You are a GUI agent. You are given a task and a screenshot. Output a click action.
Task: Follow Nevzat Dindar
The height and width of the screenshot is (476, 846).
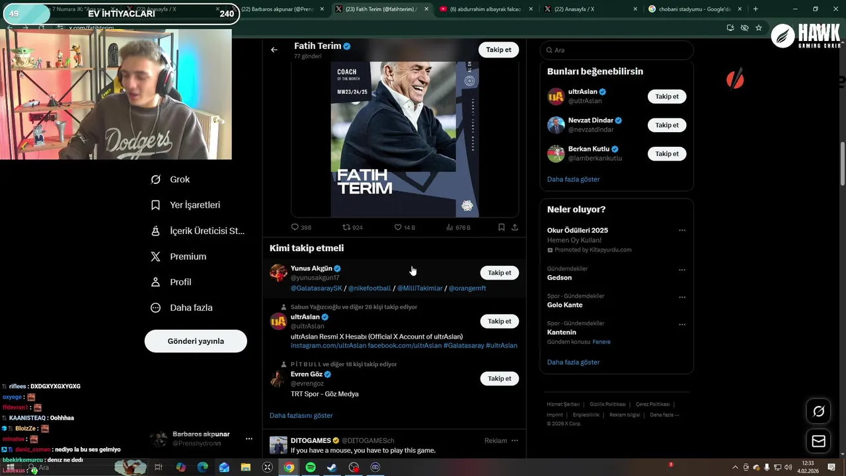667,125
